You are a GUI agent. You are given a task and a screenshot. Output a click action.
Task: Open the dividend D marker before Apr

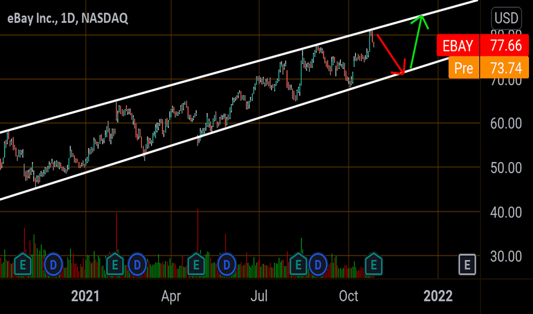coord(137,264)
